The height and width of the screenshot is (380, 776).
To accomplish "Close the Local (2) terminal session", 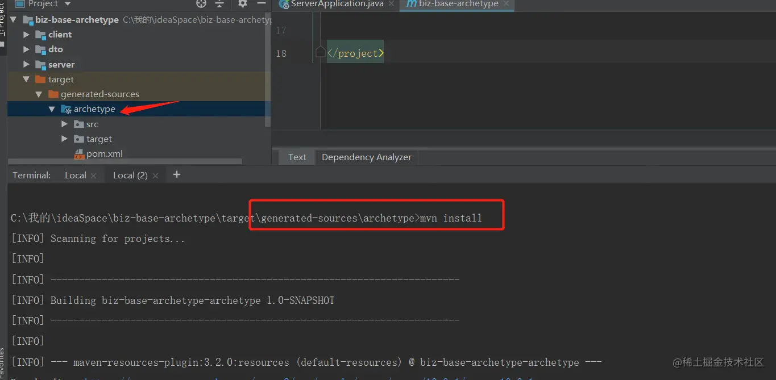I will (x=155, y=176).
